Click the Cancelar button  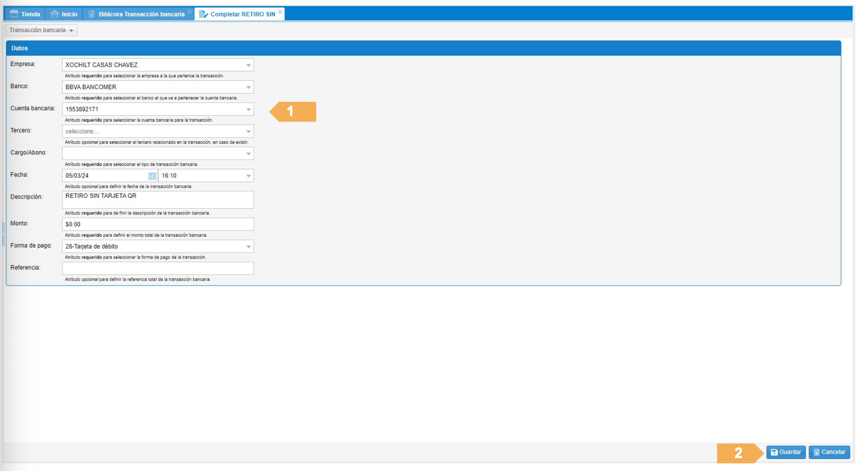829,452
